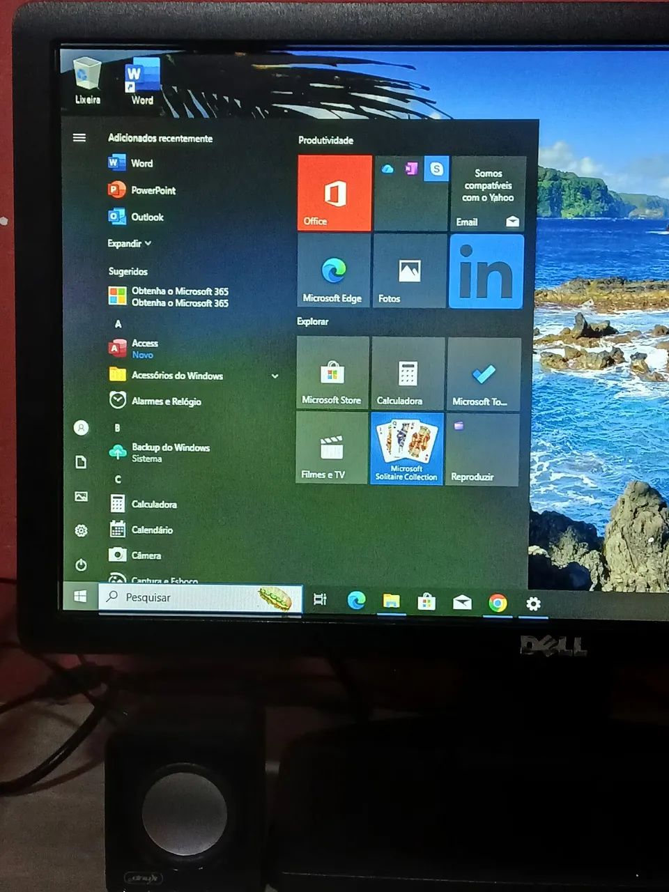Open the power options button

[82, 564]
